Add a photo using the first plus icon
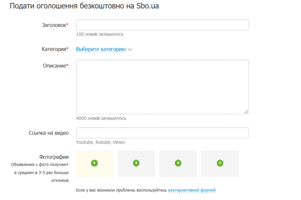The height and width of the screenshot is (200, 301). (x=94, y=163)
